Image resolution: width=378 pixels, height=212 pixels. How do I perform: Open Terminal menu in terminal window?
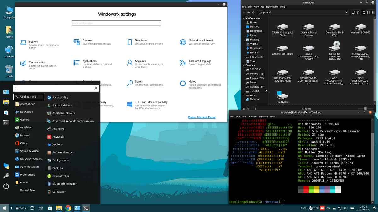pyautogui.click(x=263, y=117)
